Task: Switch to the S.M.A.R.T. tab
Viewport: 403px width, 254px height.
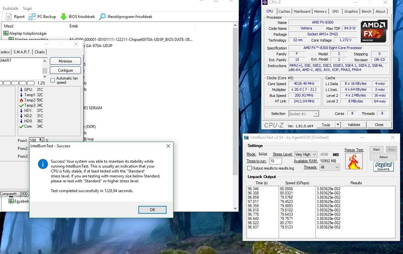Action: (x=22, y=52)
